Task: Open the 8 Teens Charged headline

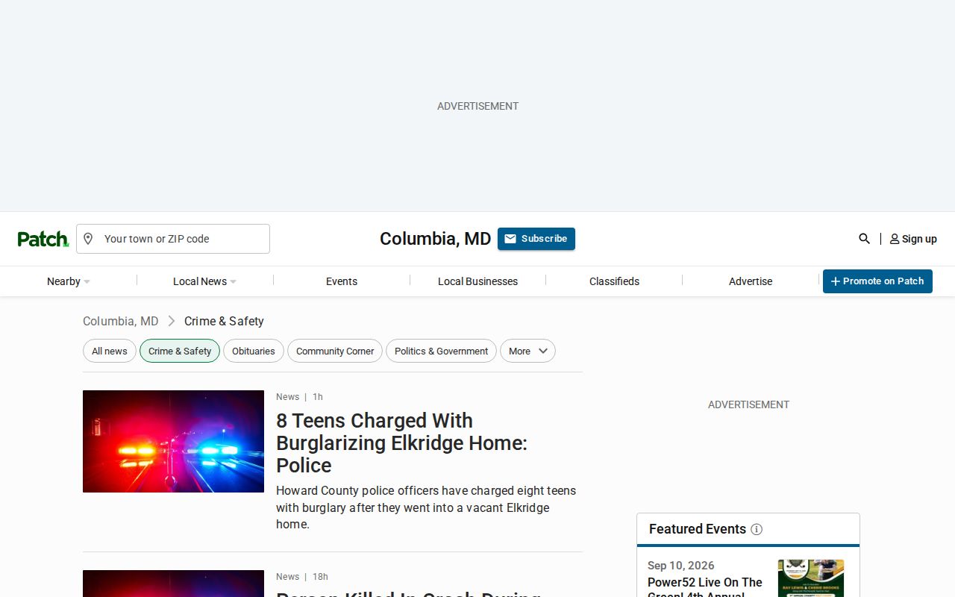Action: click(401, 443)
